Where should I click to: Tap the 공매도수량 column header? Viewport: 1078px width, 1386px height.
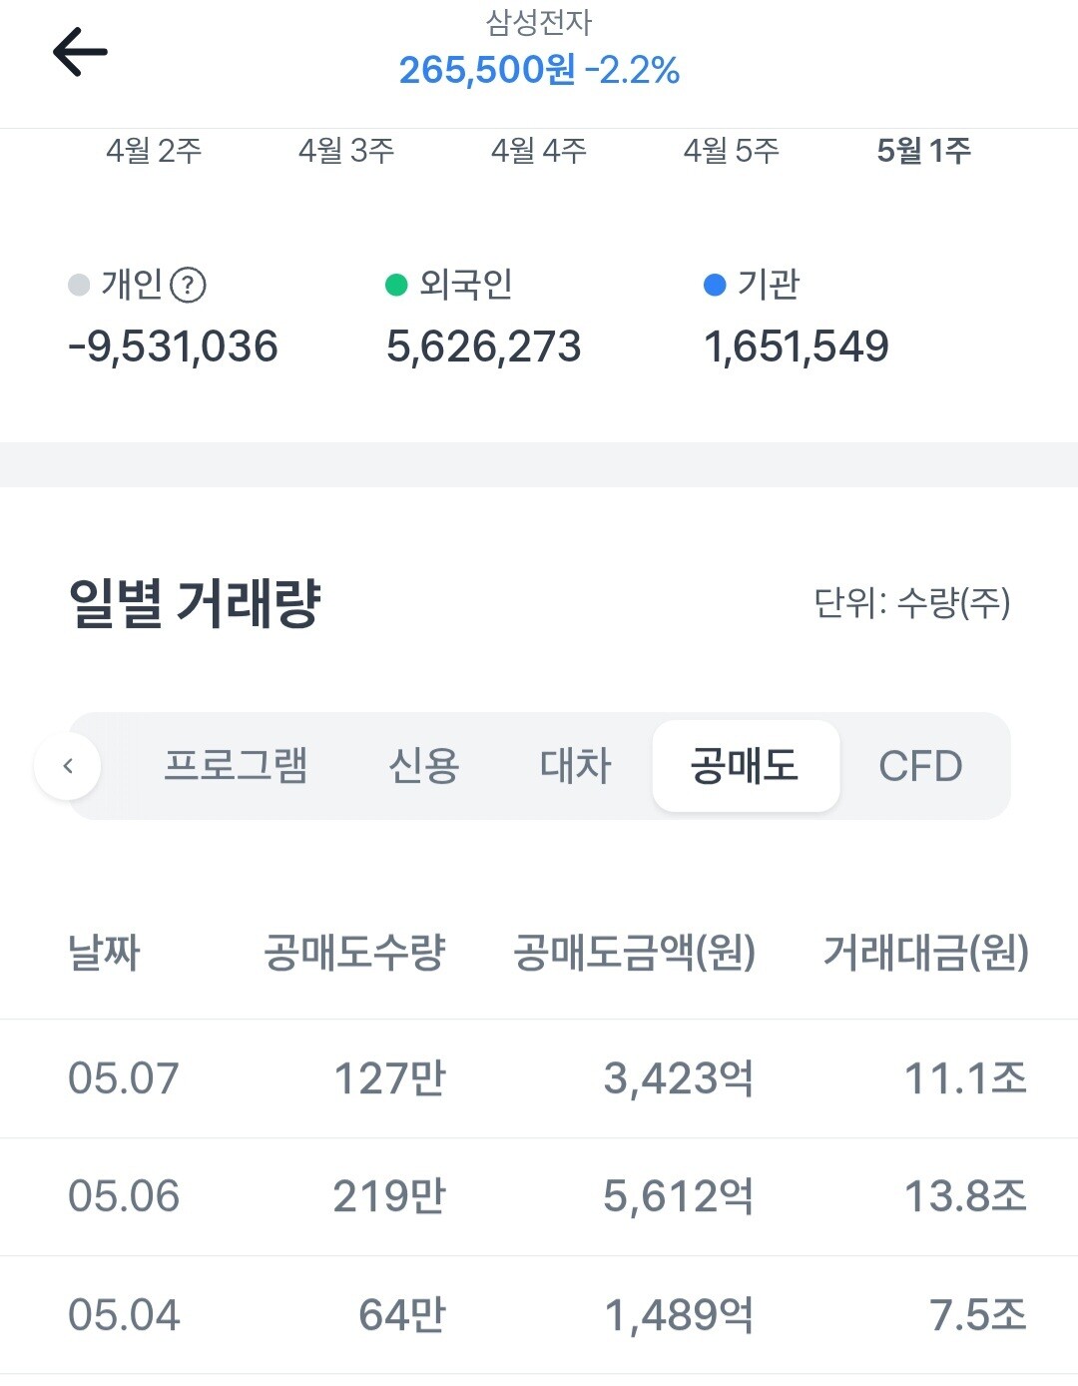354,953
